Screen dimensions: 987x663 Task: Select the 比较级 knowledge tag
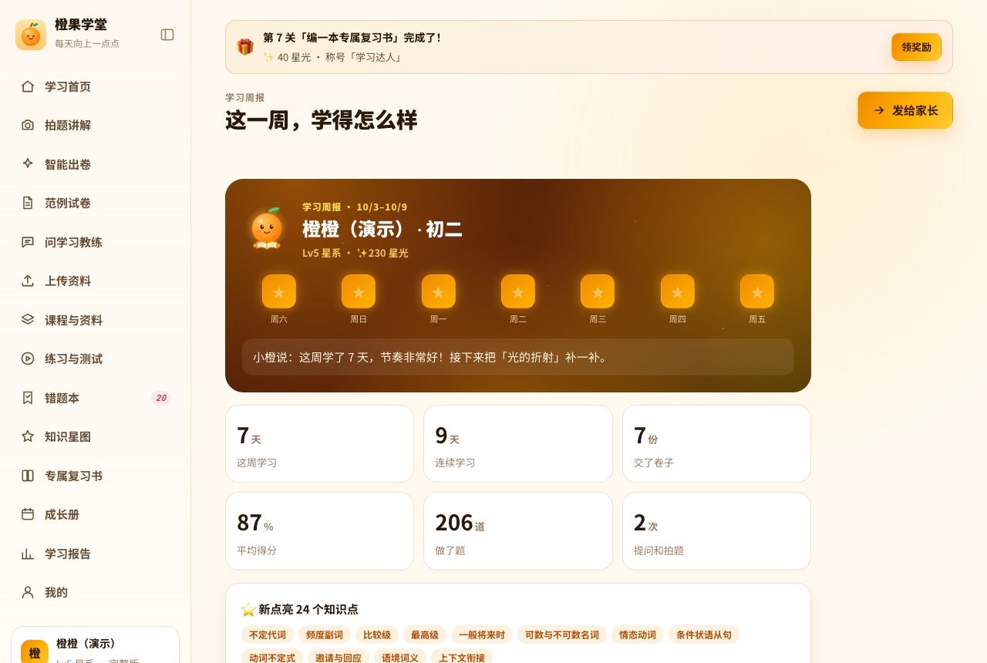(377, 634)
